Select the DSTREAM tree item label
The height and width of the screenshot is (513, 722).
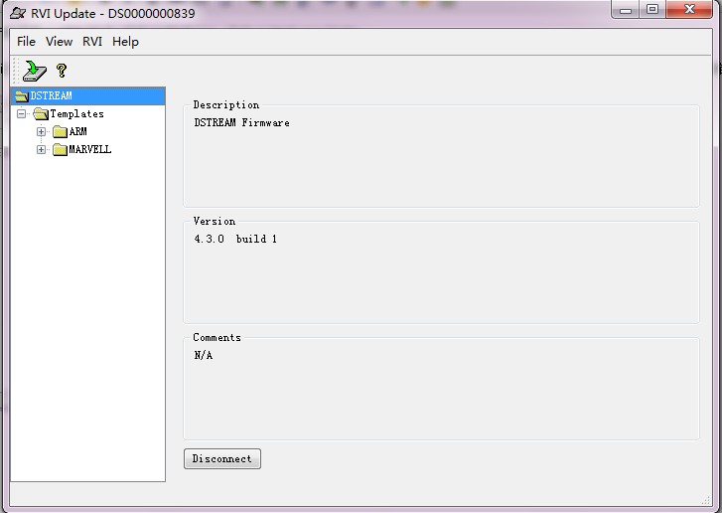point(51,95)
